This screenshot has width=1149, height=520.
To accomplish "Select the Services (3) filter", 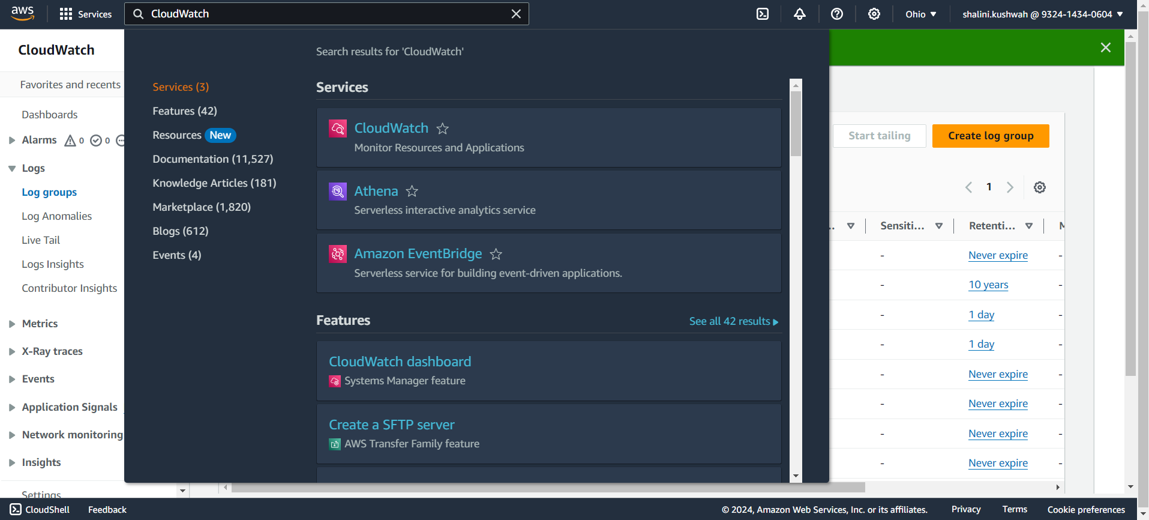I will pyautogui.click(x=181, y=87).
